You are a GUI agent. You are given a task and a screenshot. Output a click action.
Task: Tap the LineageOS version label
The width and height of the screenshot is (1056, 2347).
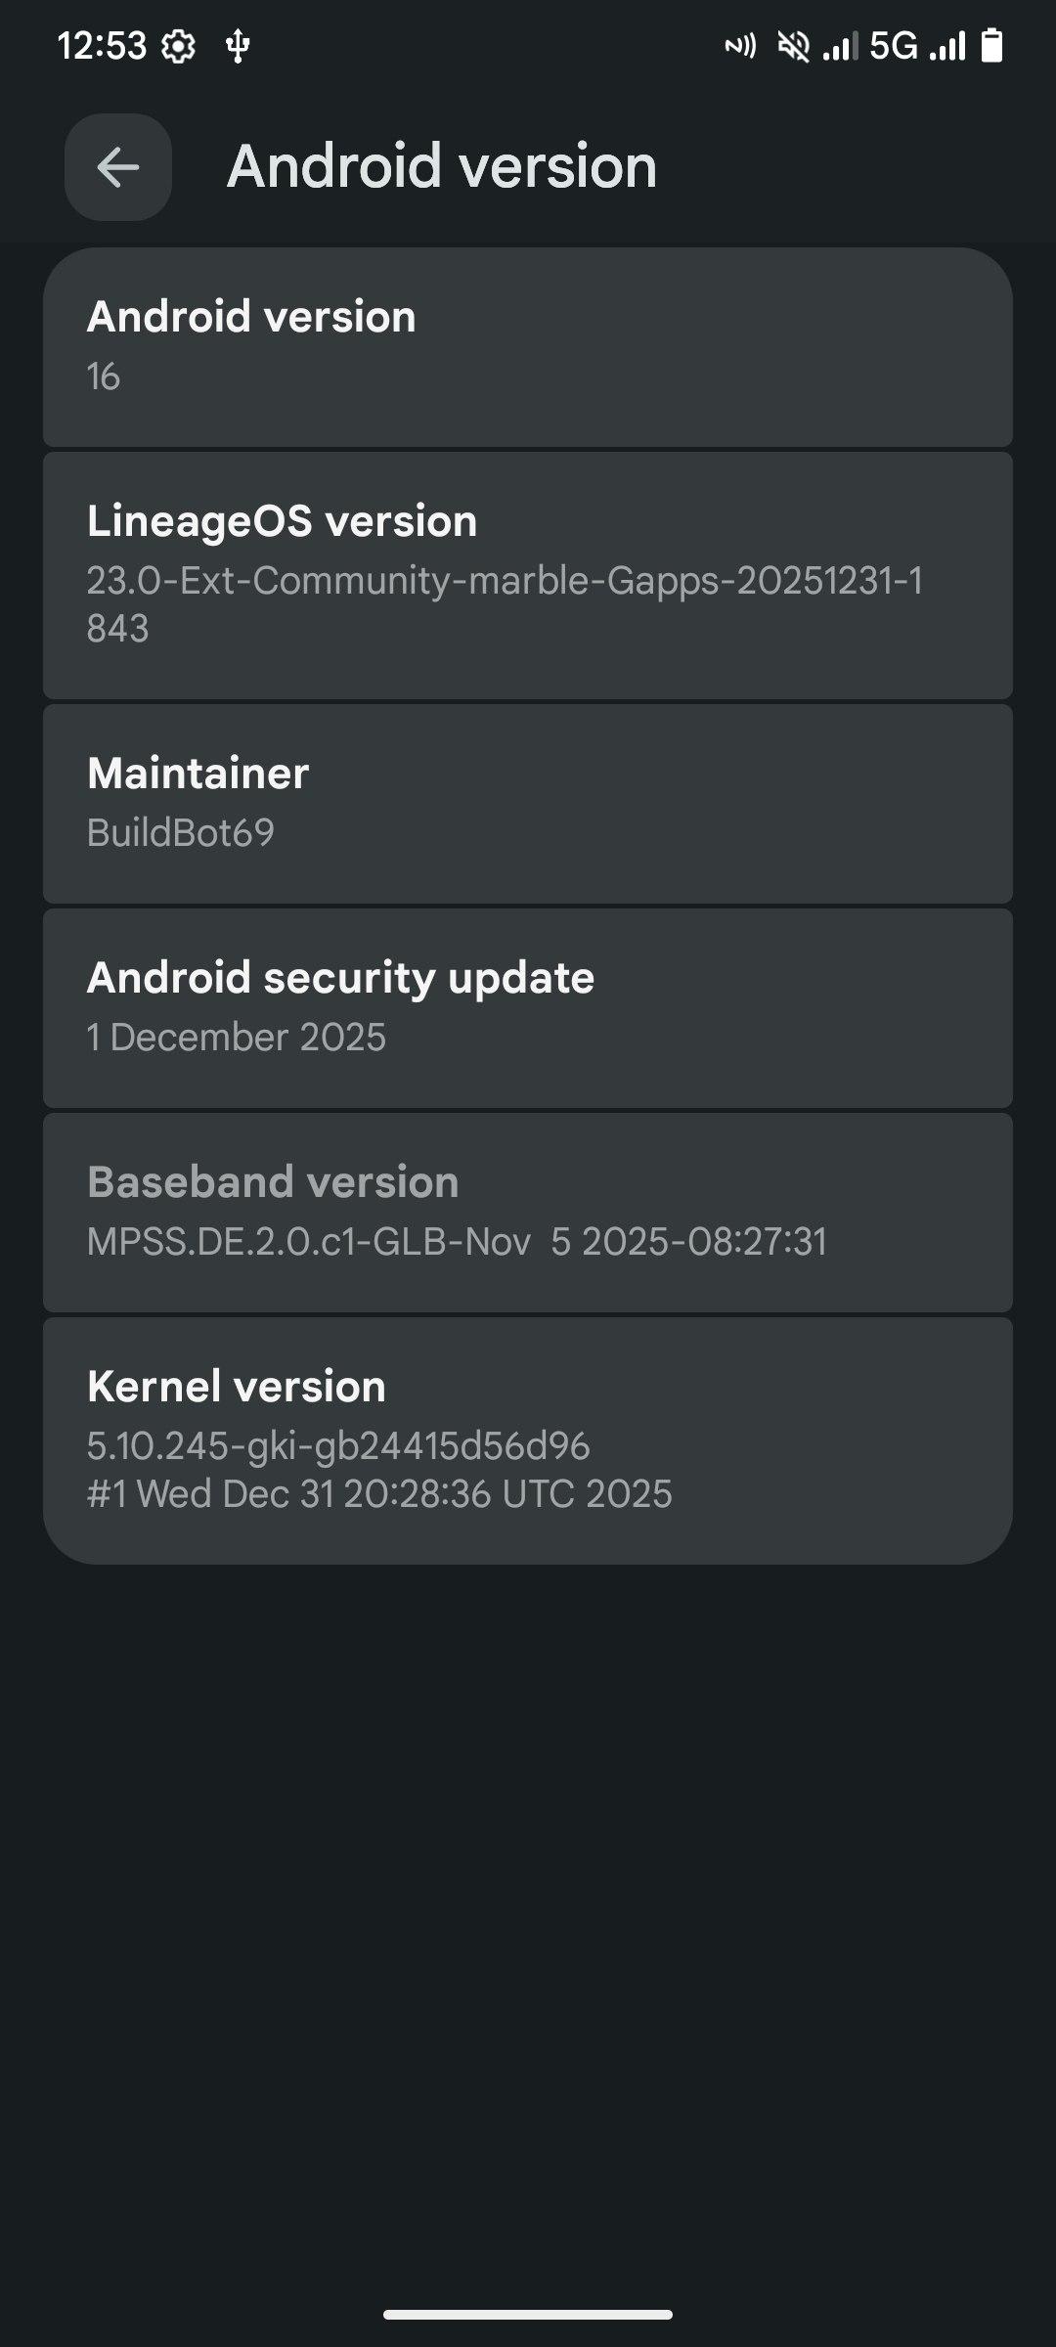point(282,521)
